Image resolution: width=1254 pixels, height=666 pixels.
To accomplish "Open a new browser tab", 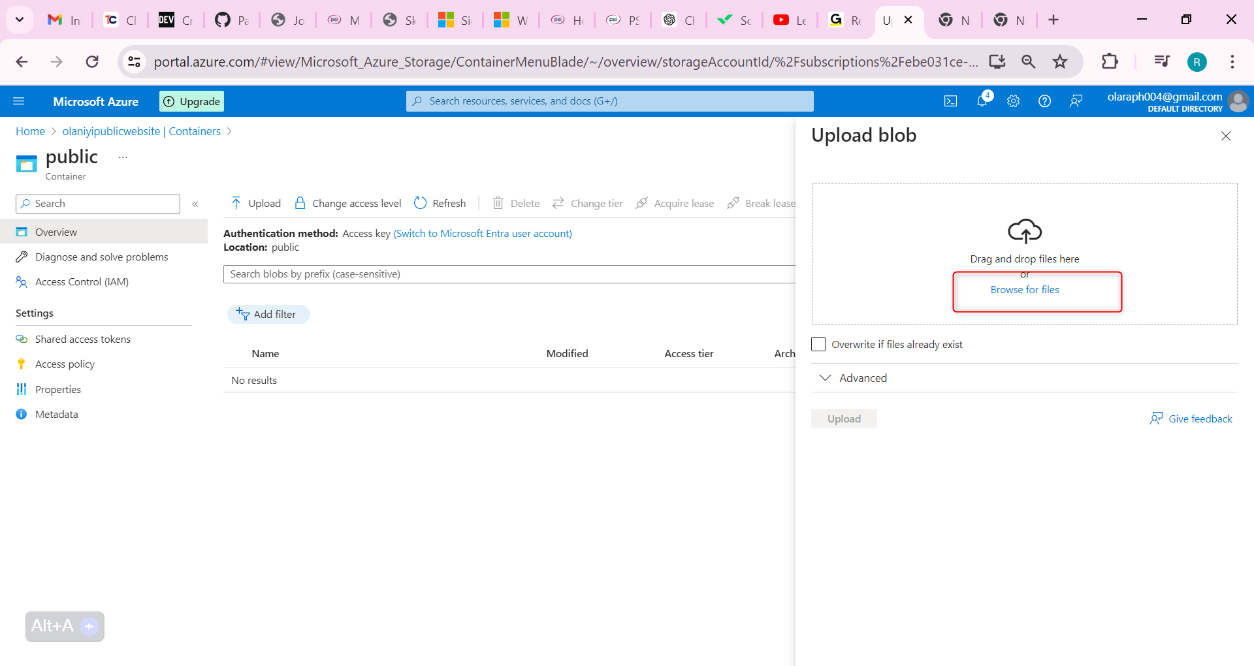I will tap(1053, 20).
